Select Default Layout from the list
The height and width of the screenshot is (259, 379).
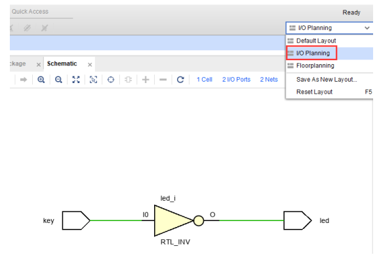click(329, 41)
